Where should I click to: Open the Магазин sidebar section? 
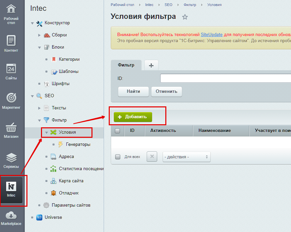click(x=11, y=130)
